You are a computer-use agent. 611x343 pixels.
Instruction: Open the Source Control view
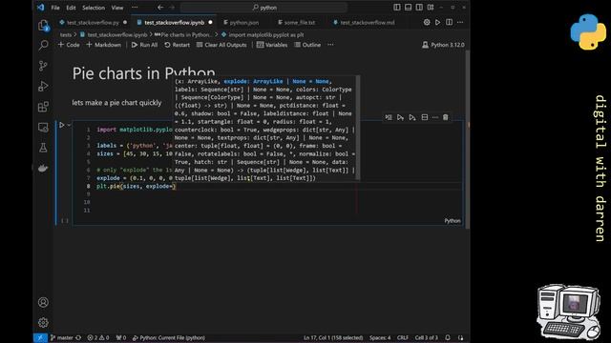(x=43, y=66)
